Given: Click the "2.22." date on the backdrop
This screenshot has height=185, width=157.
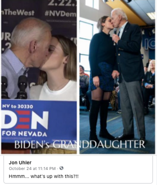Looking at the screenshot, I should (62, 3).
